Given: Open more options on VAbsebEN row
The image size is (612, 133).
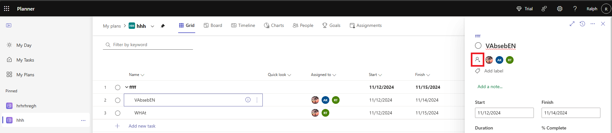Looking at the screenshot, I should 257,100.
